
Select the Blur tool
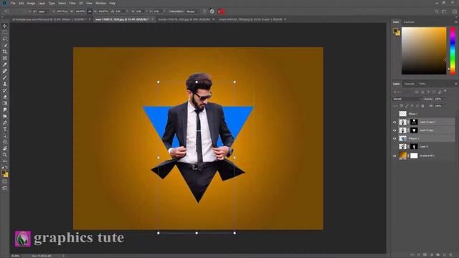[5, 110]
